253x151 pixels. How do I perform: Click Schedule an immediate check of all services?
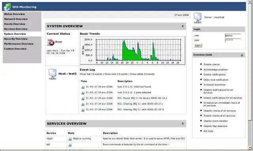pyautogui.click(x=221, y=104)
